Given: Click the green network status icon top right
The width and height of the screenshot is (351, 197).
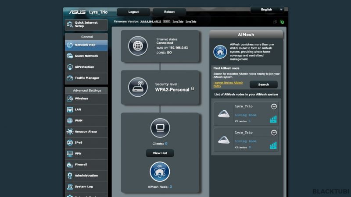Looking at the screenshot, I should pos(282,21).
